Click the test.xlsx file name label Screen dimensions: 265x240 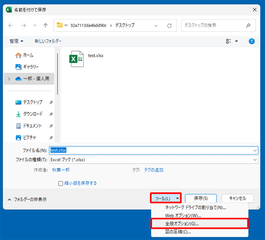96,56
